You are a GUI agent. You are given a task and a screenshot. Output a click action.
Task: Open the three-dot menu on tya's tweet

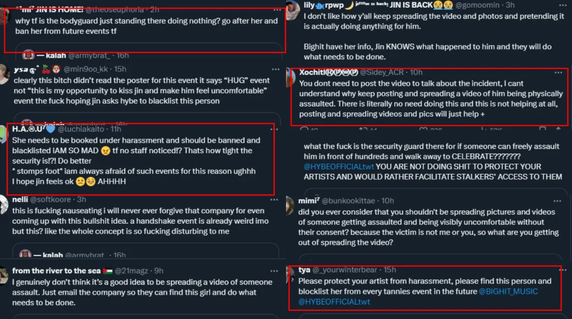coord(559,270)
